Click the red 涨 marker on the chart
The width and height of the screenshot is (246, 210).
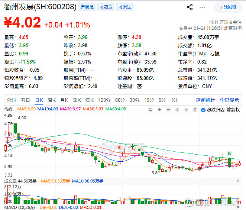[x=119, y=148]
